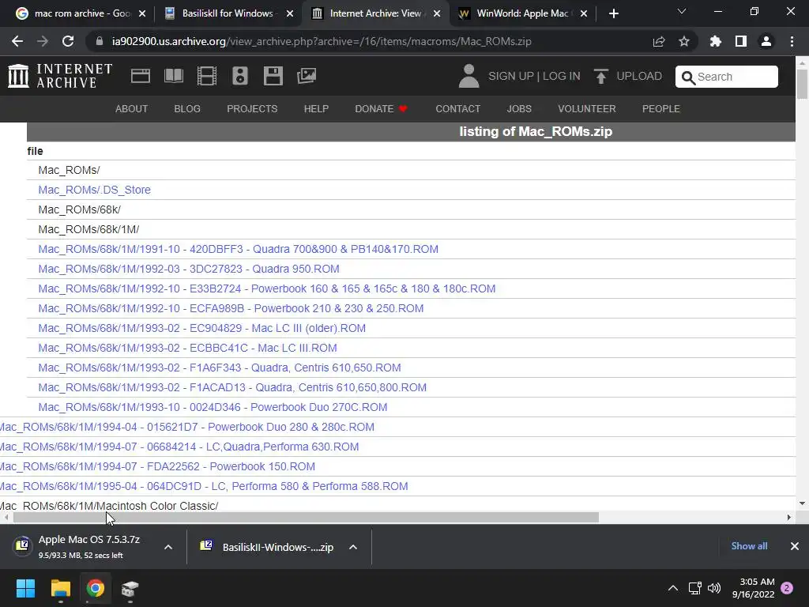The image size is (809, 607).
Task: Download the Powerbook Duo 270C.ROM
Action: coord(213,407)
